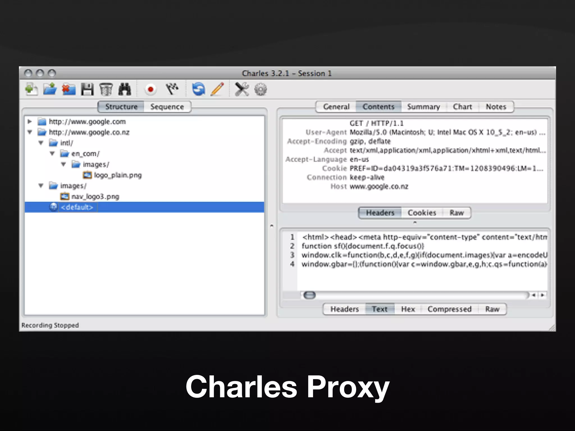This screenshot has height=431, width=575.
Task: Open the Summary tab
Action: click(424, 107)
